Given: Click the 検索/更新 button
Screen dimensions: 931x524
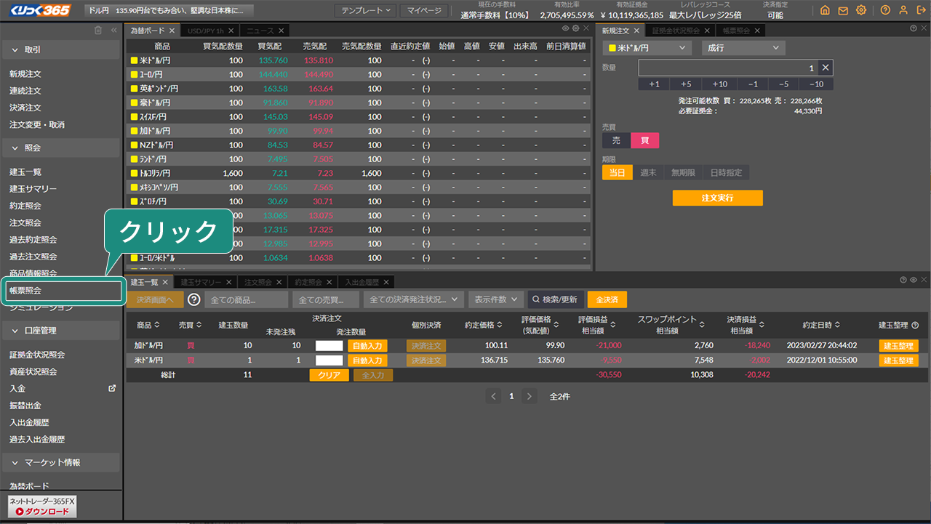Looking at the screenshot, I should [x=556, y=299].
